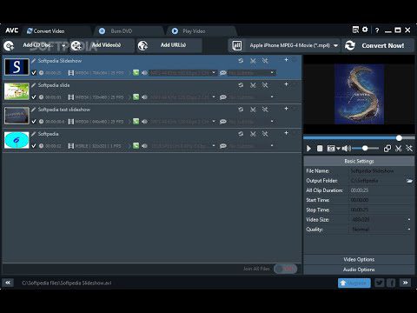
Task: Click the Convert Now! button
Action: click(x=378, y=45)
